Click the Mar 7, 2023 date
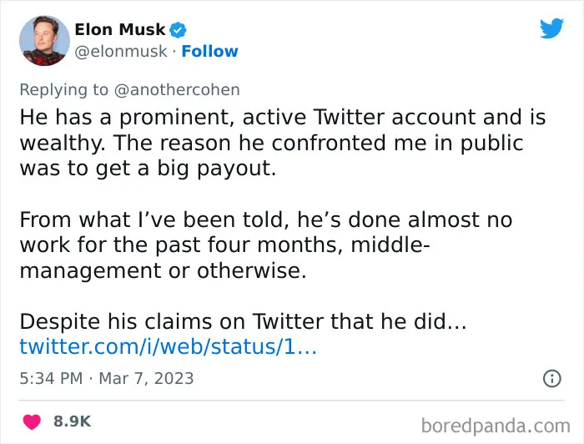 click(146, 378)
